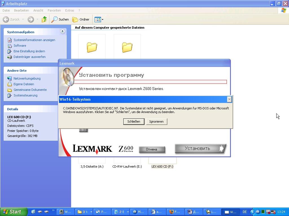Click the Freier Speicher: 0 Byte text
Viewport: 289px width, 216px height.
(23, 131)
